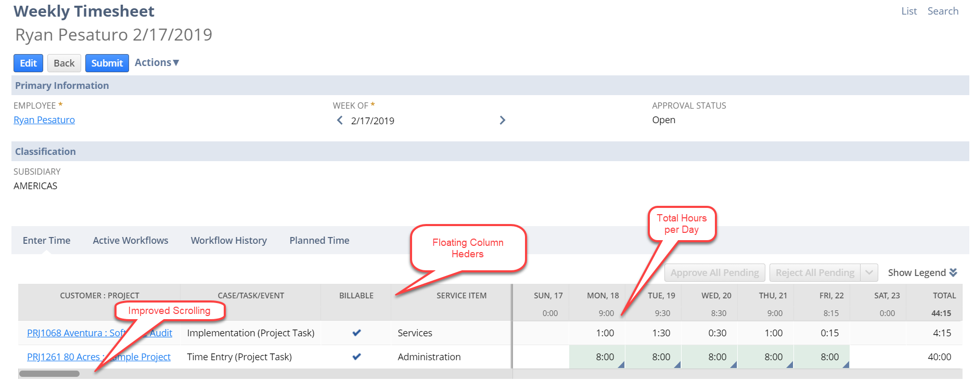The width and height of the screenshot is (974, 381).
Task: Click the Friday 8:00 time entry cell
Action: click(822, 357)
